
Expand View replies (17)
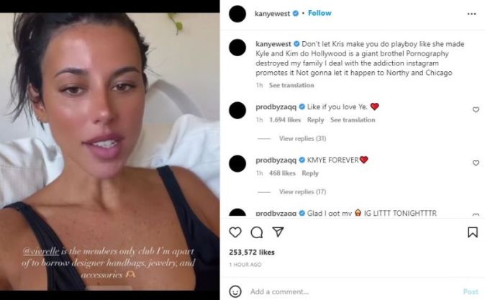click(x=302, y=192)
